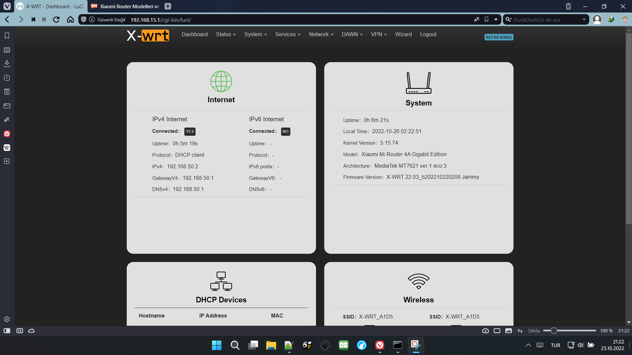Open the Wizard page
This screenshot has width=632, height=355.
pyautogui.click(x=403, y=34)
